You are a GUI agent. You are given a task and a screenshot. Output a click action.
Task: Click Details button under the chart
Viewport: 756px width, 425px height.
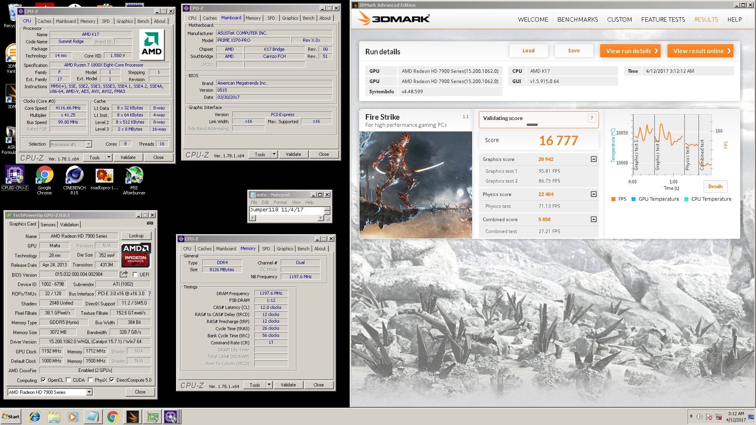point(715,187)
